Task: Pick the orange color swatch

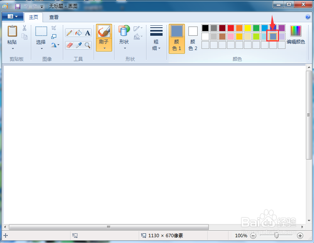Action: pos(239,28)
